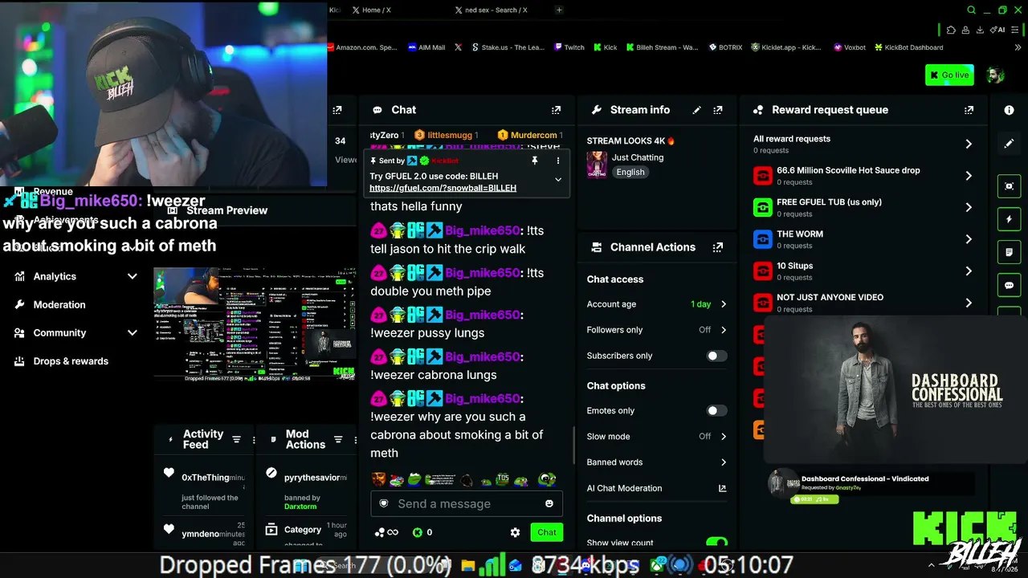1028x578 pixels.
Task: Open the Kicklet.app bookmark
Action: (x=786, y=47)
